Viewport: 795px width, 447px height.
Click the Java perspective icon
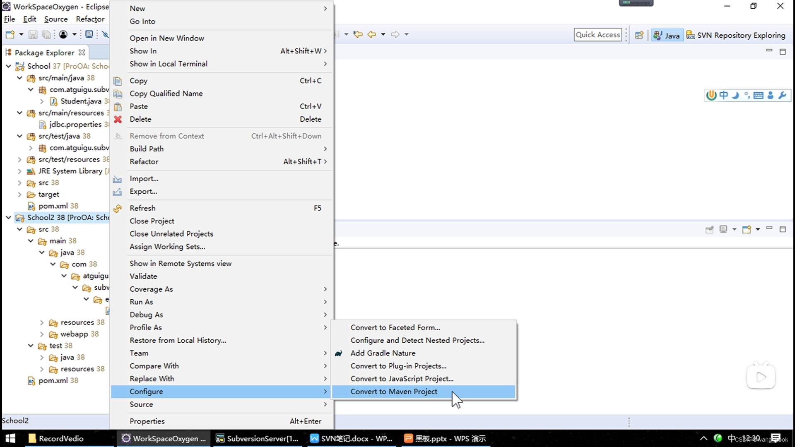click(x=666, y=34)
